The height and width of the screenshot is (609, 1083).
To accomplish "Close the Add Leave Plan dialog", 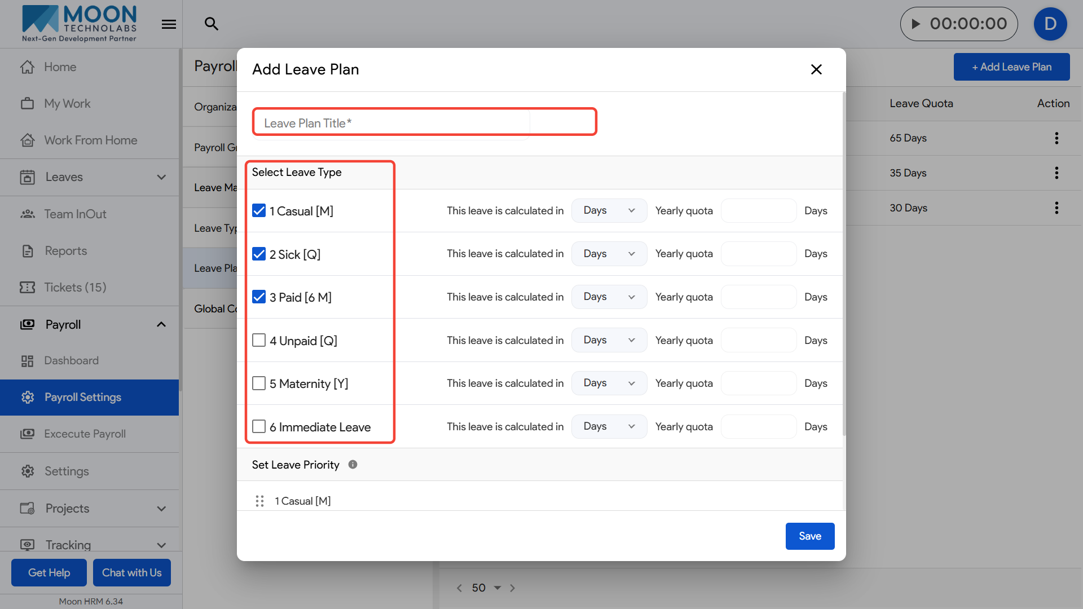I will point(816,69).
